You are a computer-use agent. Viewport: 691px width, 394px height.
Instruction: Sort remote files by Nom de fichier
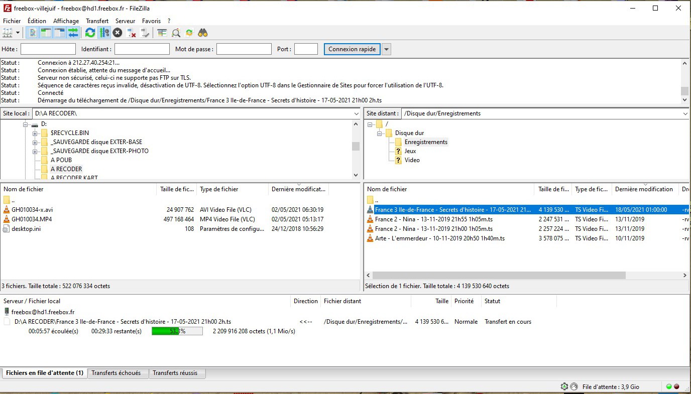point(449,189)
